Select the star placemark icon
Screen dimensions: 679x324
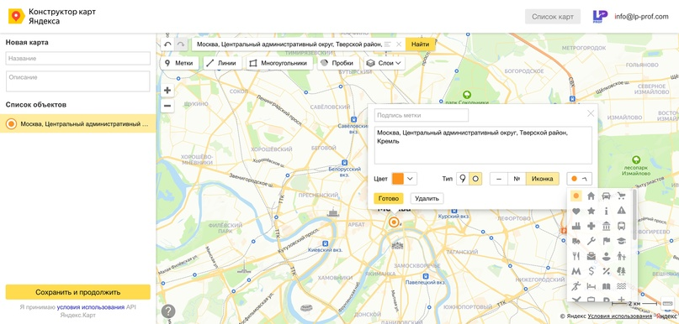click(591, 211)
